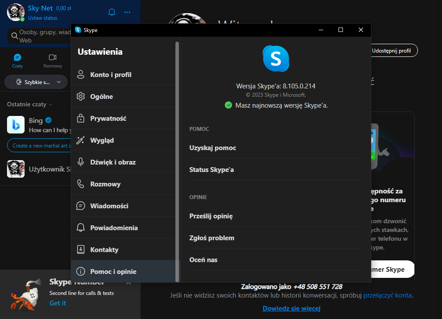This screenshot has height=319, width=442.
Task: Open Status Skype'a
Action: pyautogui.click(x=275, y=170)
